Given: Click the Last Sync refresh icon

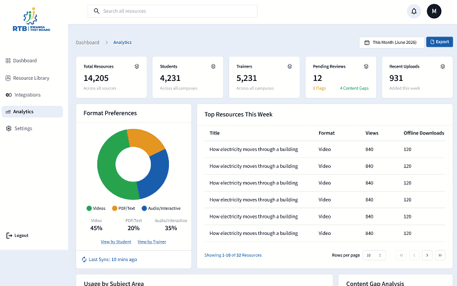Looking at the screenshot, I should coord(84,259).
